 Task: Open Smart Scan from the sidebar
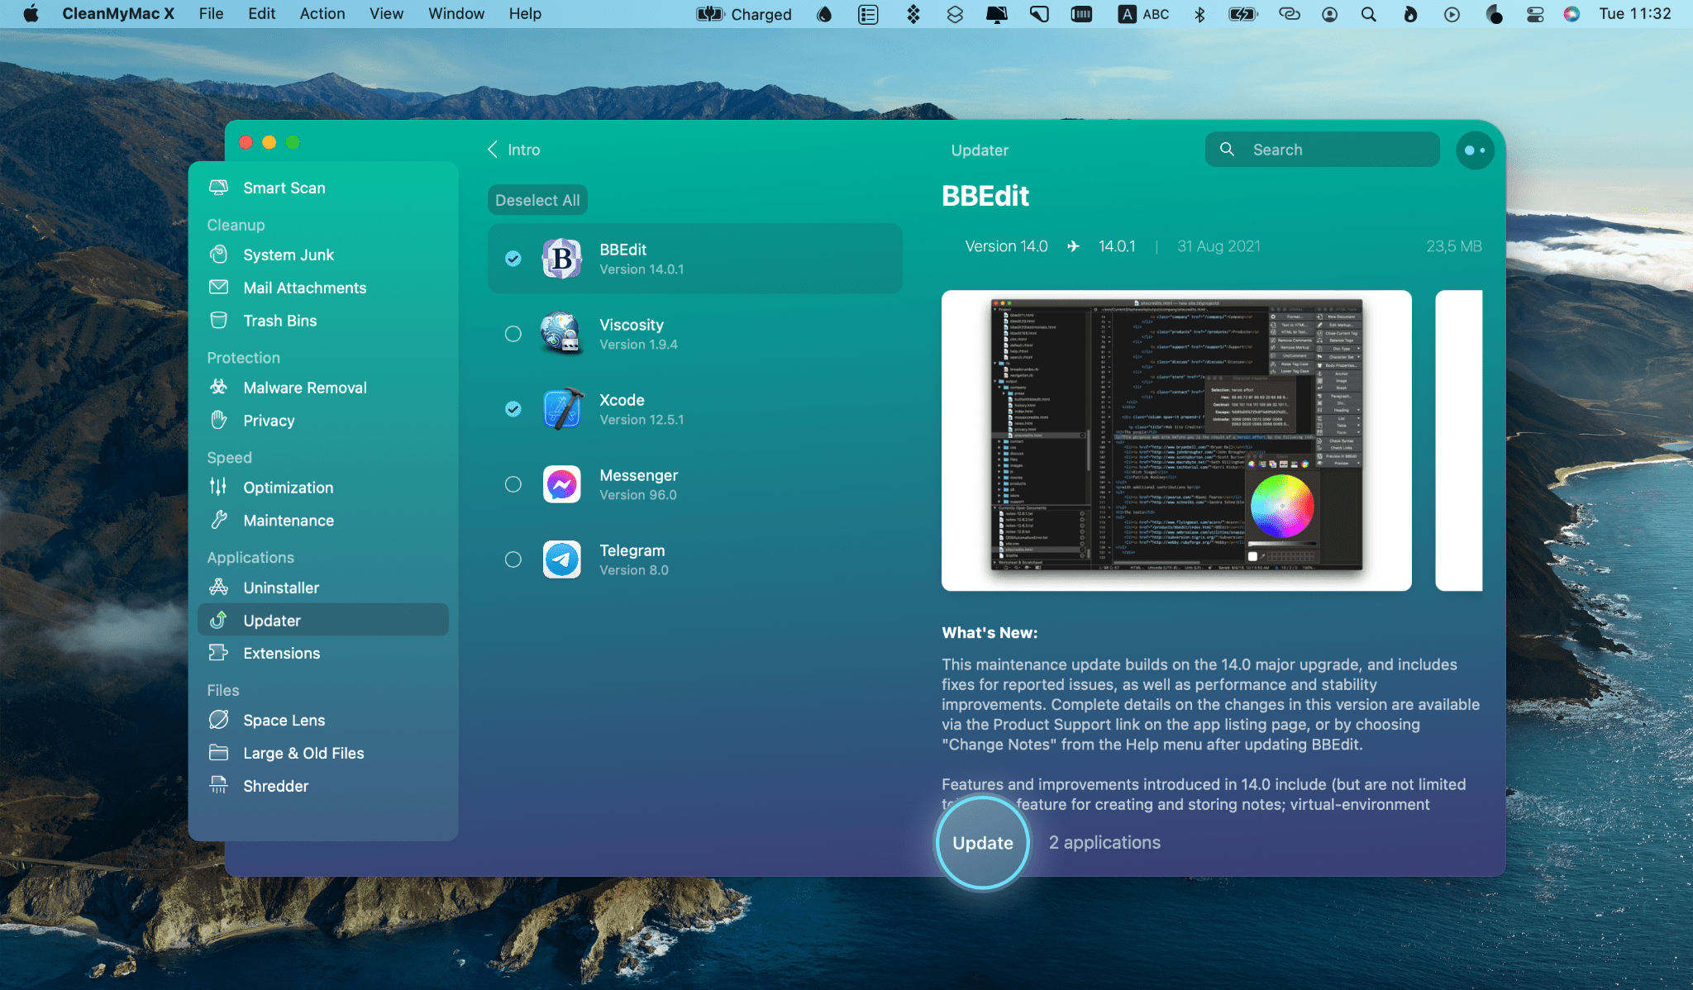(284, 188)
